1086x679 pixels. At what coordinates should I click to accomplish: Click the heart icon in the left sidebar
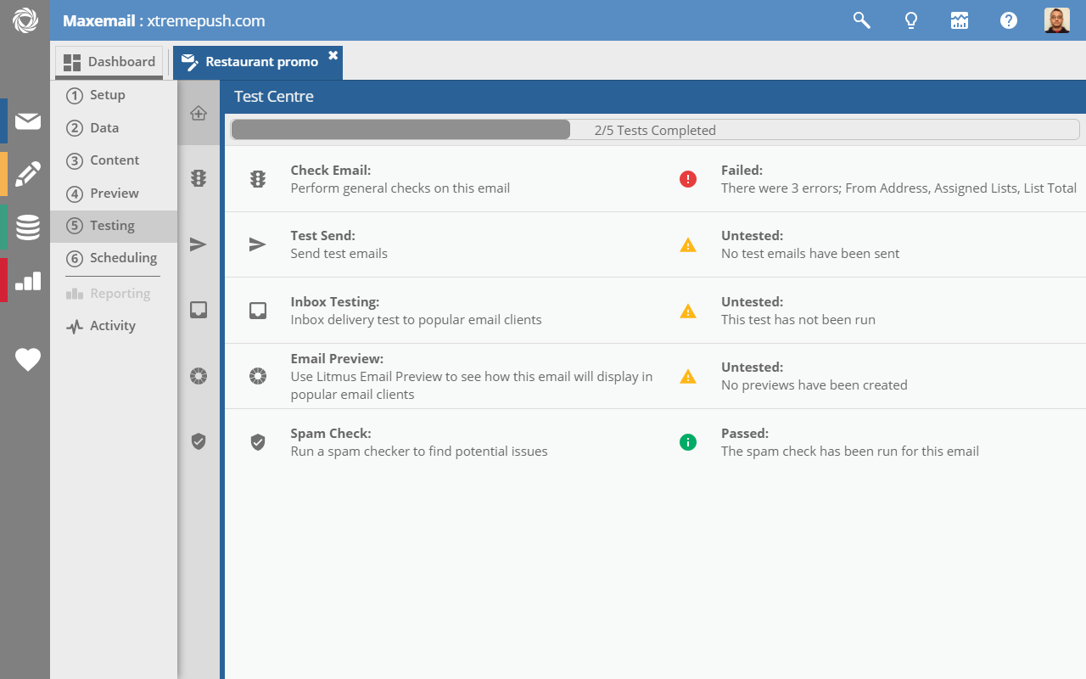coord(26,360)
